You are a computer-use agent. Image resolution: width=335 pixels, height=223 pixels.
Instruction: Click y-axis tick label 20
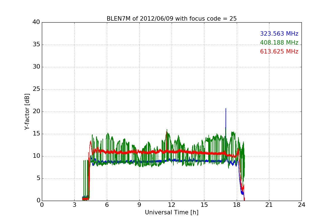(36, 111)
